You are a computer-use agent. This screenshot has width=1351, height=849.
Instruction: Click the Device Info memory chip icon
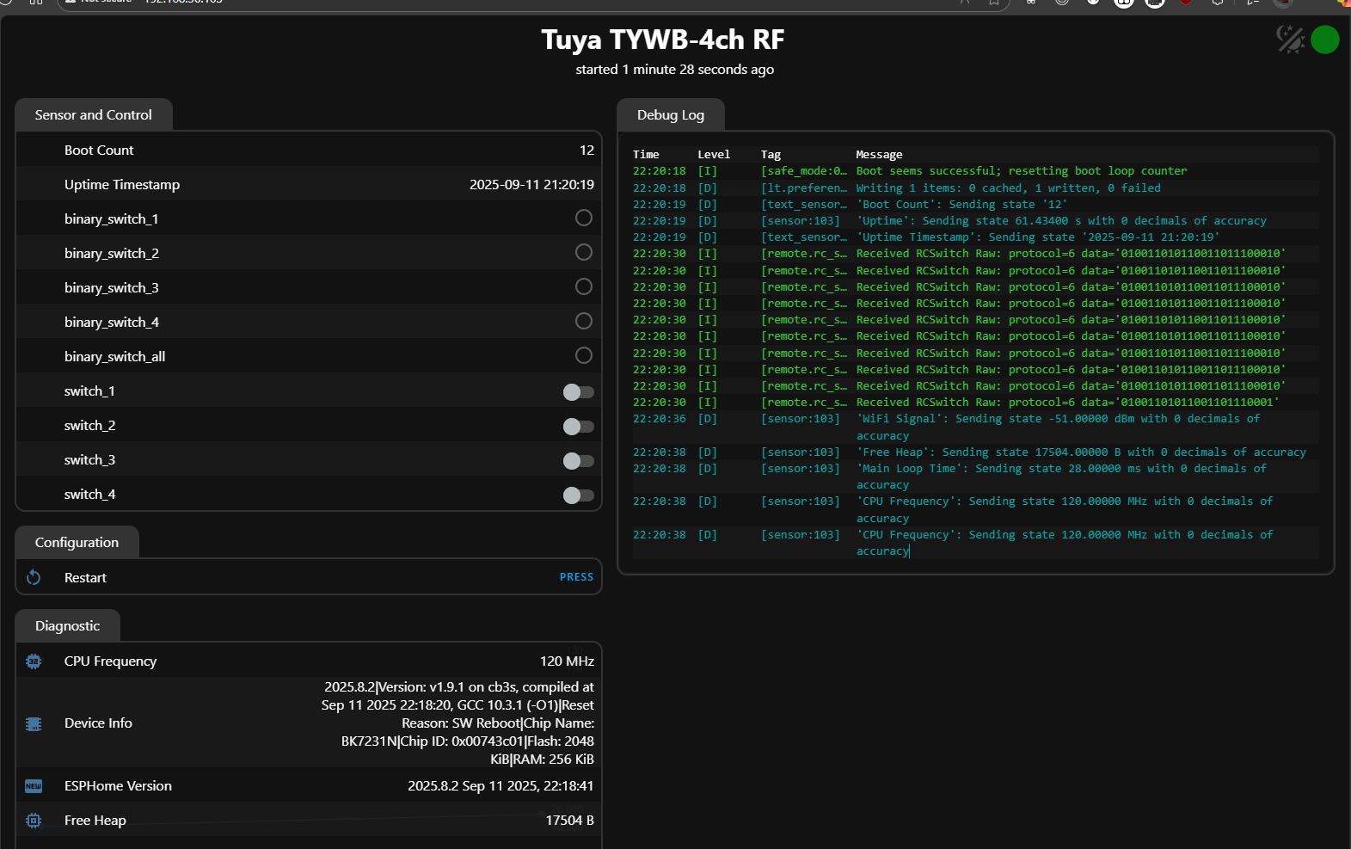[34, 723]
